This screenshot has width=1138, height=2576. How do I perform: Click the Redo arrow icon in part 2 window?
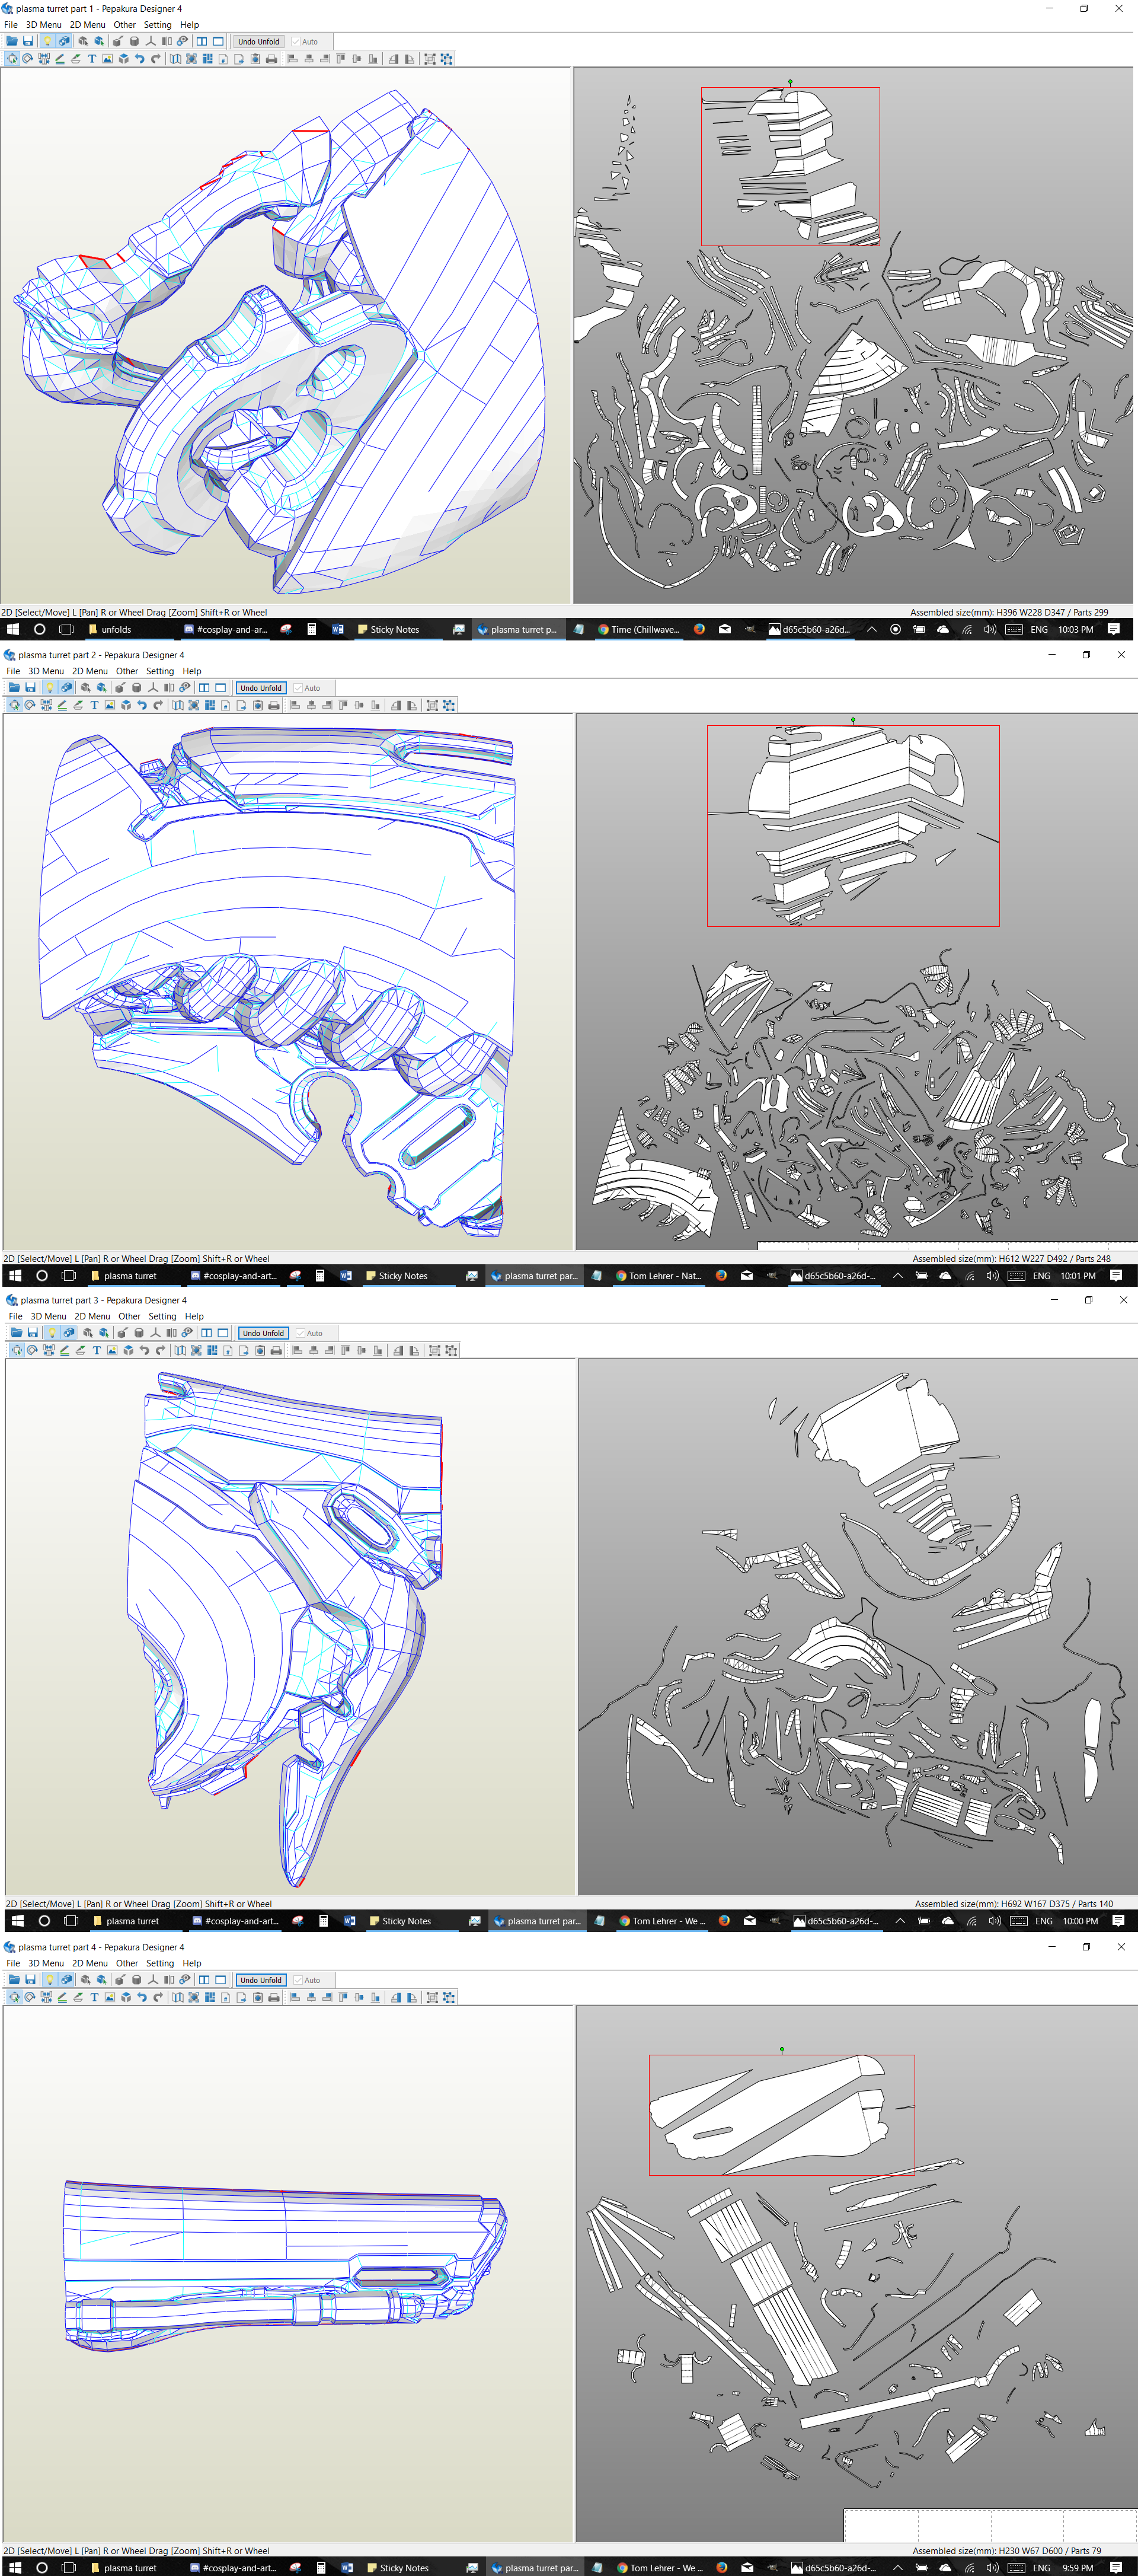pos(159,705)
